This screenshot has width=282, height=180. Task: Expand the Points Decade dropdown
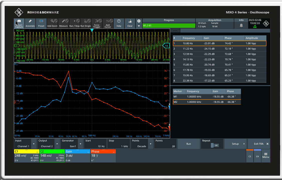150,144
